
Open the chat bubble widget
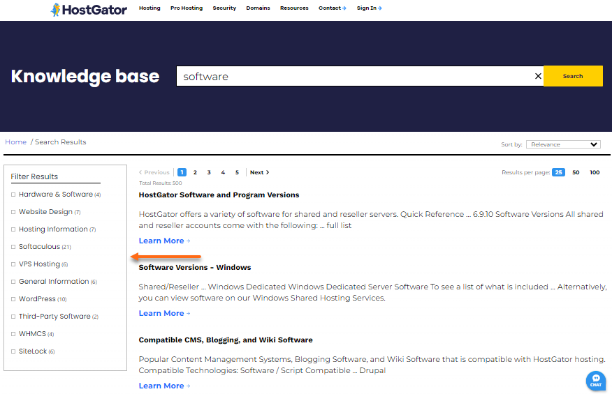[596, 381]
